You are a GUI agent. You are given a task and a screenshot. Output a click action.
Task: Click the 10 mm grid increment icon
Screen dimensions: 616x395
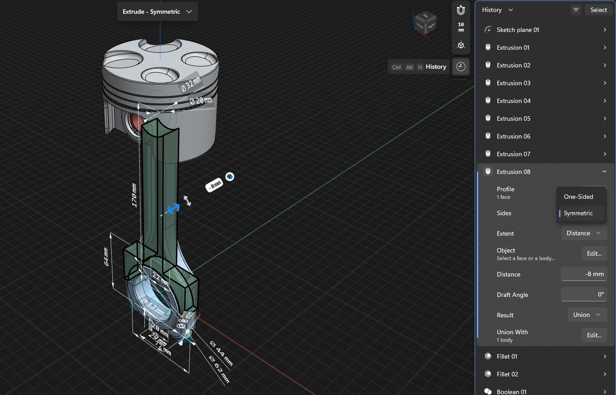(460, 27)
